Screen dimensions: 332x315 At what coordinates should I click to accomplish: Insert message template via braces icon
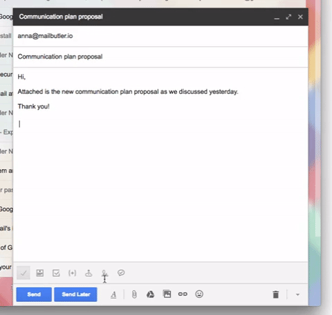tap(73, 273)
